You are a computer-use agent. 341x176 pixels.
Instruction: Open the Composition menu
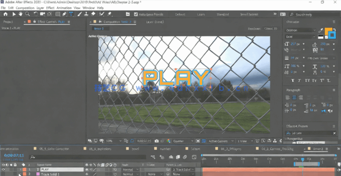coord(25,8)
